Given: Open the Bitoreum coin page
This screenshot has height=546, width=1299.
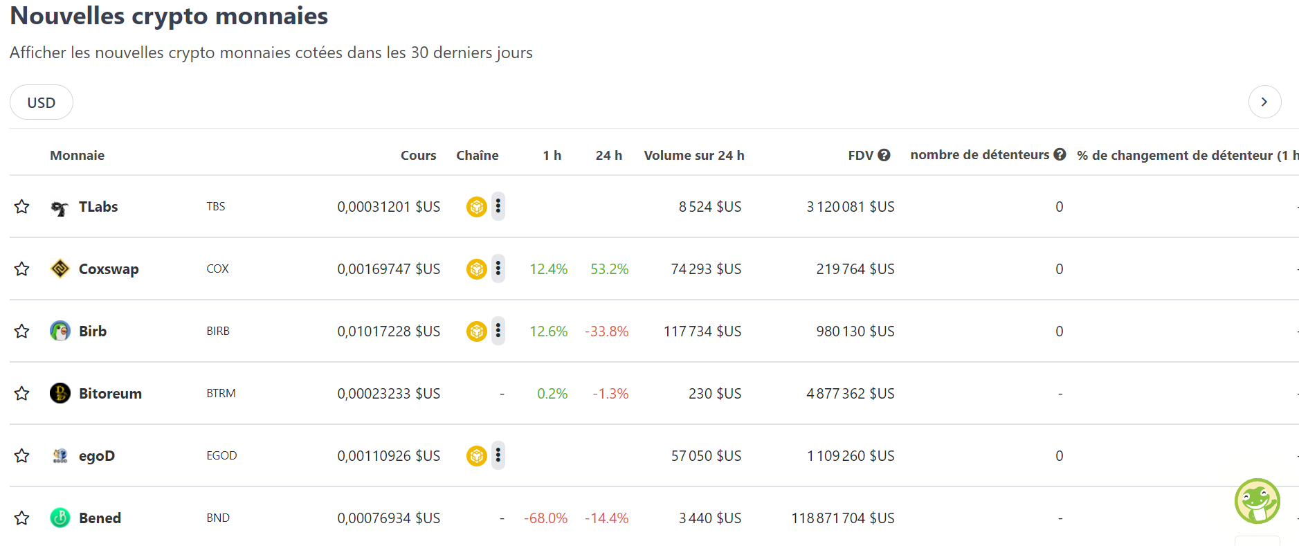Looking at the screenshot, I should [110, 393].
